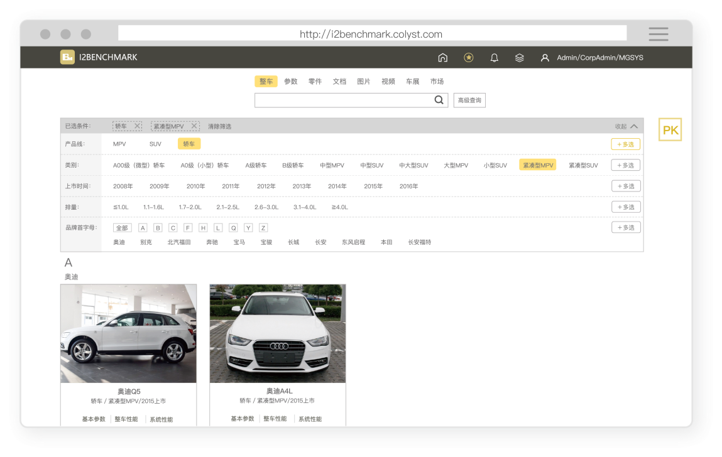Select brand initial letter A
This screenshot has height=457, width=722.
coord(143,228)
